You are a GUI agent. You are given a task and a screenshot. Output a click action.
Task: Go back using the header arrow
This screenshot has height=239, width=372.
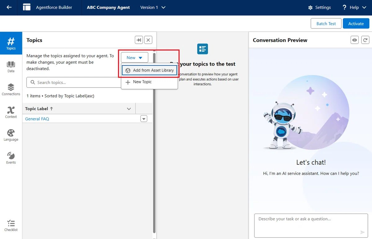click(9, 7)
